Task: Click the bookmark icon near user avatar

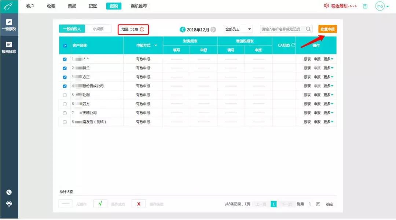Action: tap(365, 6)
